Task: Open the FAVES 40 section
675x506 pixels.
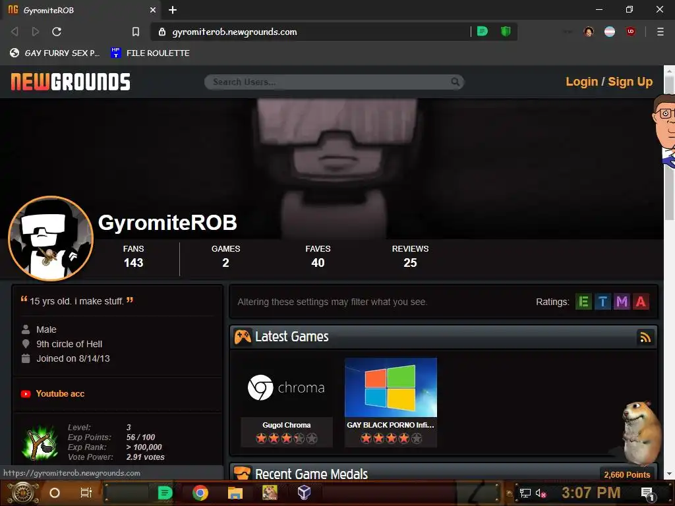Action: click(318, 256)
